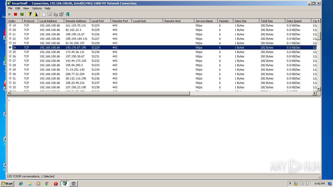Sort by the Remote Port column header
The height and width of the screenshot is (187, 333).
[x=121, y=21]
